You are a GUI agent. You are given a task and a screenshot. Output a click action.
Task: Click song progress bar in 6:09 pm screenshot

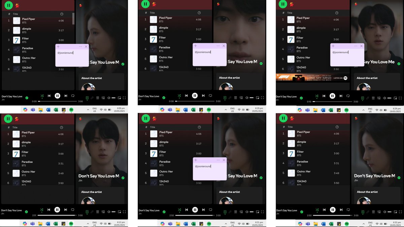point(58,101)
